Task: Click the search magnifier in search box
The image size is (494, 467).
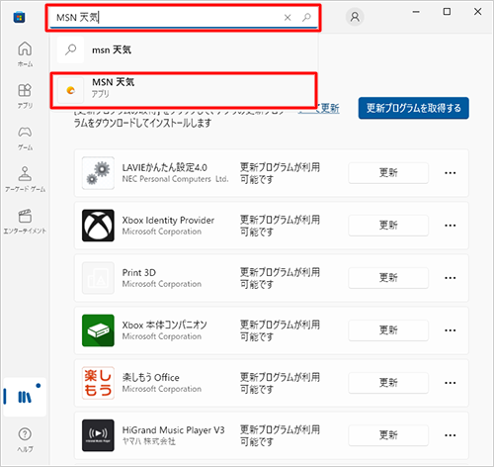Action: (x=306, y=17)
